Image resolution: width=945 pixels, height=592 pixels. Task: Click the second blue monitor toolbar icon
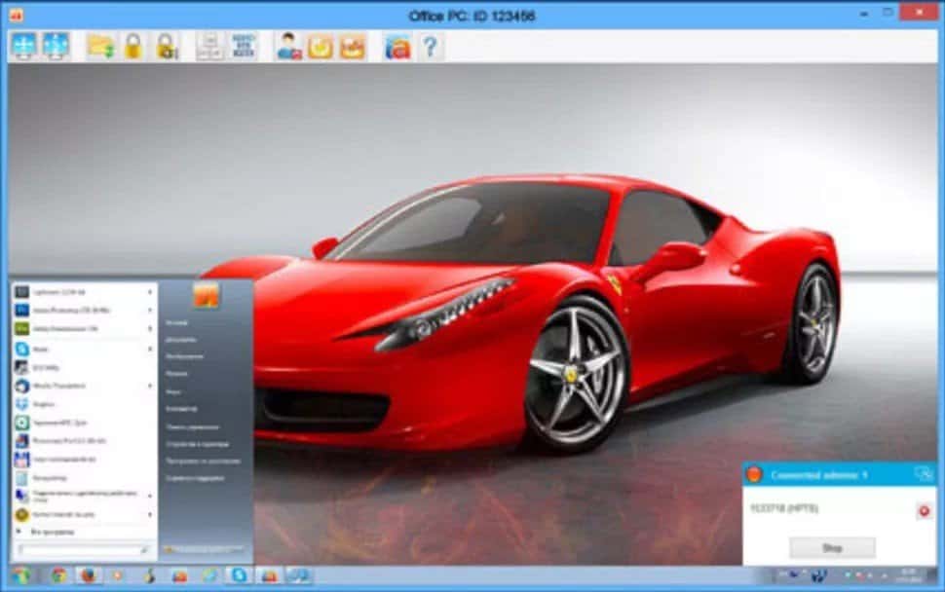[x=56, y=46]
